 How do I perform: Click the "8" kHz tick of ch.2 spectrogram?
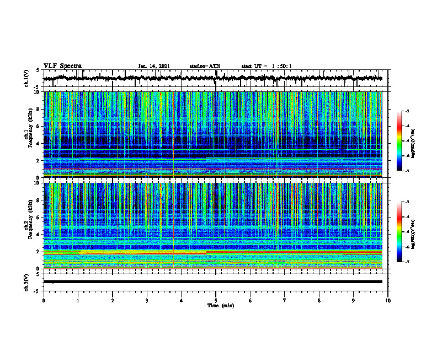(38, 200)
